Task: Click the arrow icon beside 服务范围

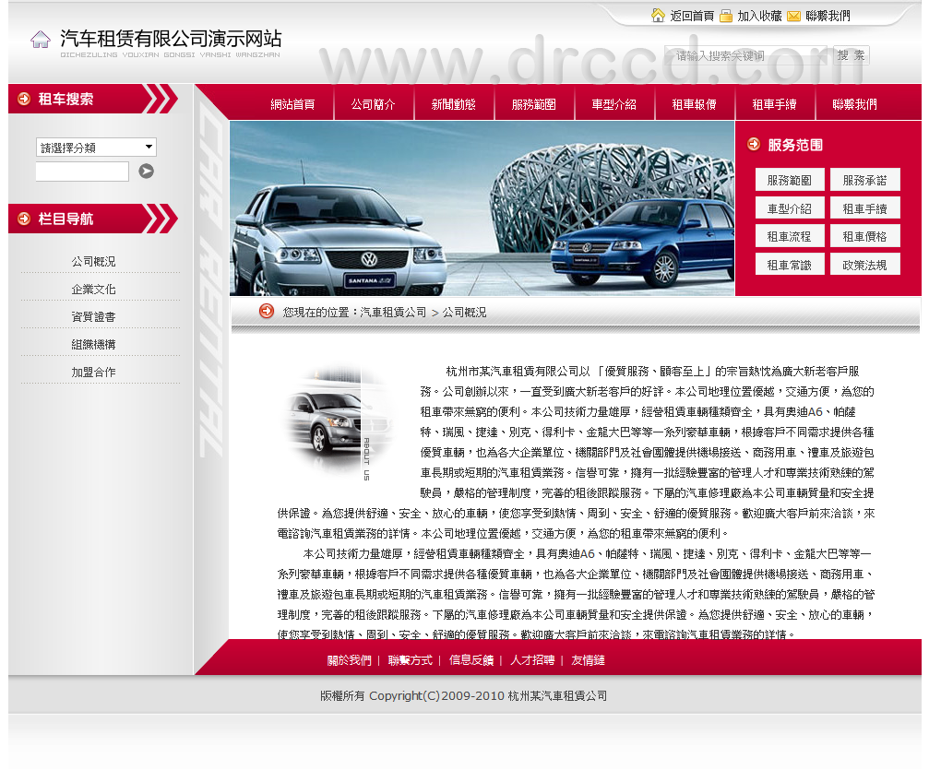Action: pyautogui.click(x=754, y=144)
